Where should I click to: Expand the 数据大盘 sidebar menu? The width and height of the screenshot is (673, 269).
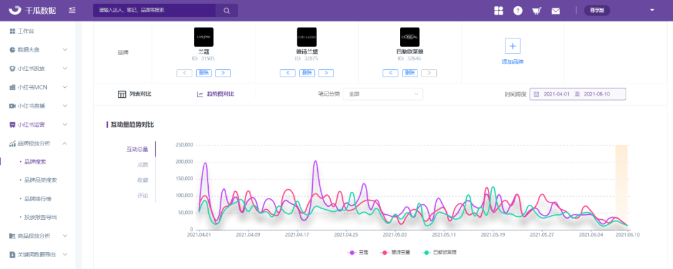tap(38, 50)
